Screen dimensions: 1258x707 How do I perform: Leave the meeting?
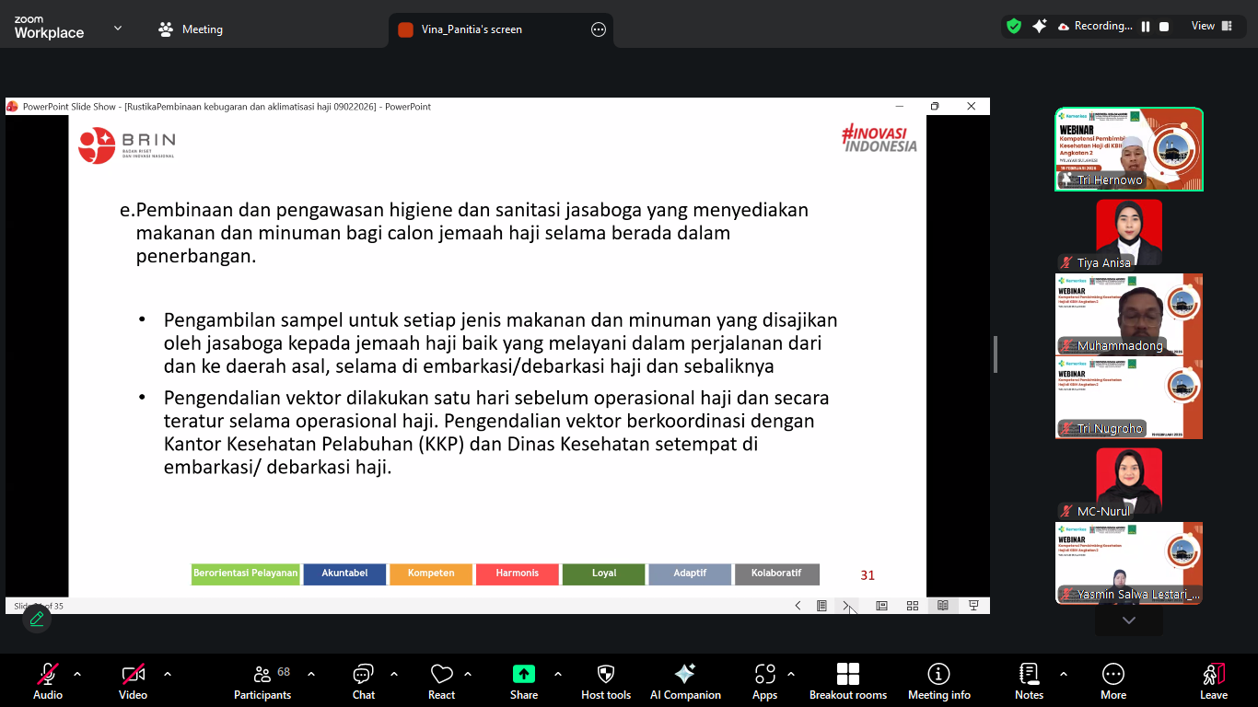coord(1213,681)
